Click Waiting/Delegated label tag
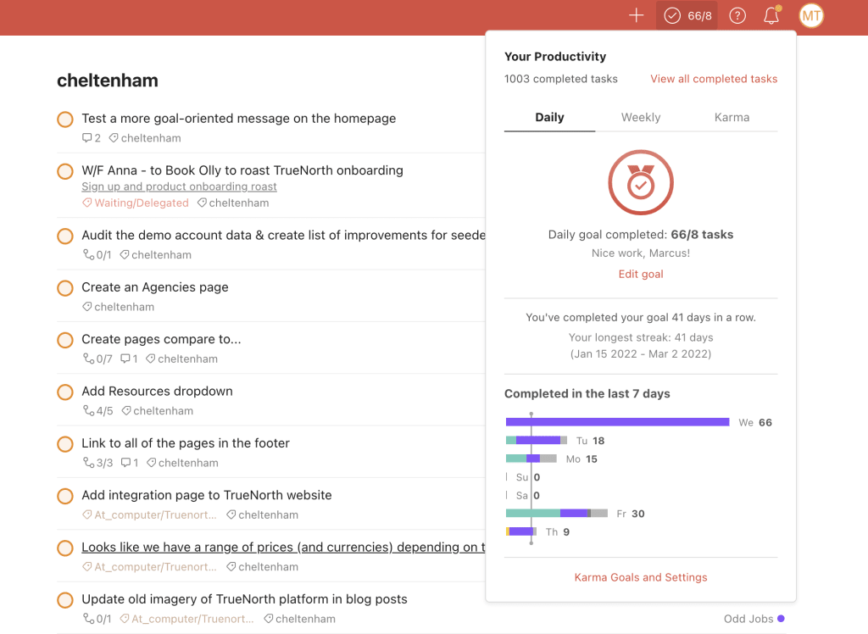Screen dimensions: 868x634 (136, 203)
